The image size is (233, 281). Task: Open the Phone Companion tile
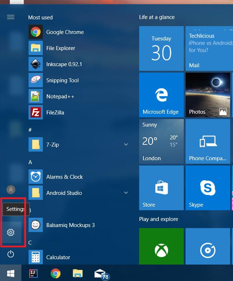tap(208, 142)
